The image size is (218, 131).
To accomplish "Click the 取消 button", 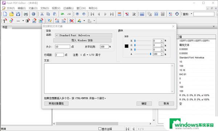I will point(166,104).
